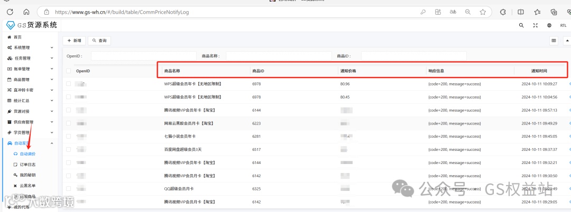
Task: Check the 网易云黑胶会员月卡 row checkbox
Action: click(68, 123)
